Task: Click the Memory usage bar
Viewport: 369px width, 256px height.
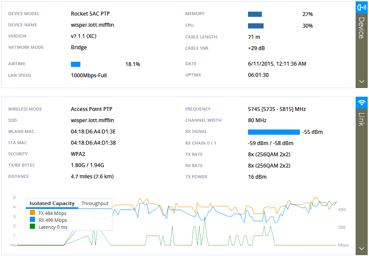Action: [255, 14]
